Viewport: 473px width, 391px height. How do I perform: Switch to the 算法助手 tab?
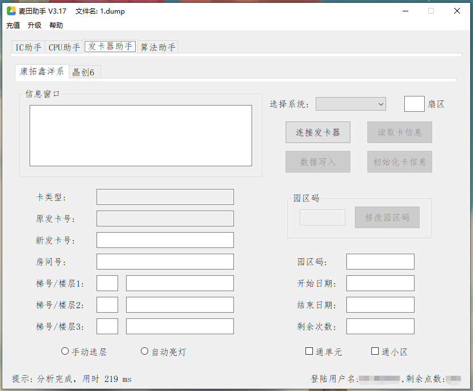tap(158, 47)
